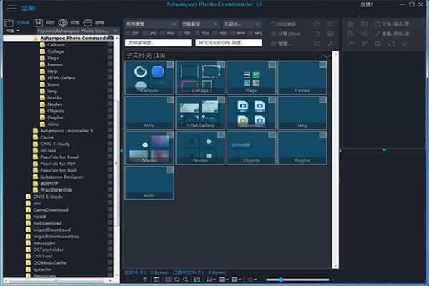Switch to the globe location view tab icon
The width and height of the screenshot is (429, 286).
[63, 23]
